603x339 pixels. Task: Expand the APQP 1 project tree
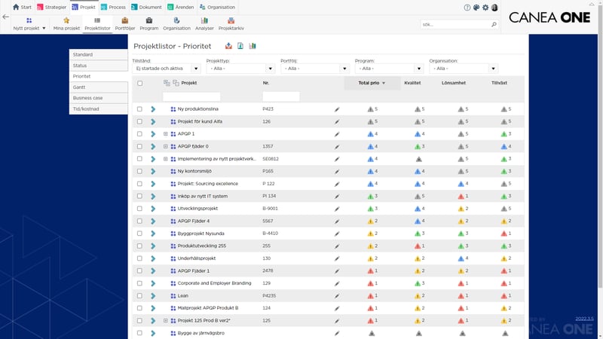(x=165, y=134)
